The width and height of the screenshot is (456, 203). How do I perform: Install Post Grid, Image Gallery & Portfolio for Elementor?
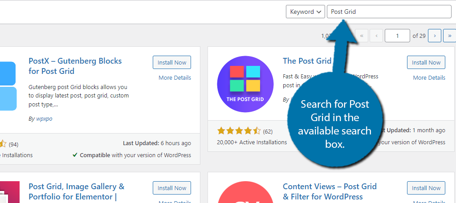(172, 188)
